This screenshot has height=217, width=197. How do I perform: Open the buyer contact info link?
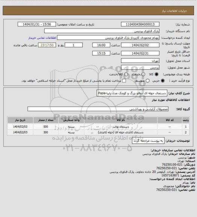pyautogui.click(x=42, y=38)
